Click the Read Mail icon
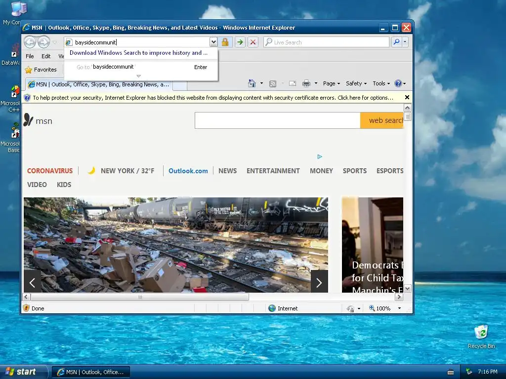 click(293, 83)
